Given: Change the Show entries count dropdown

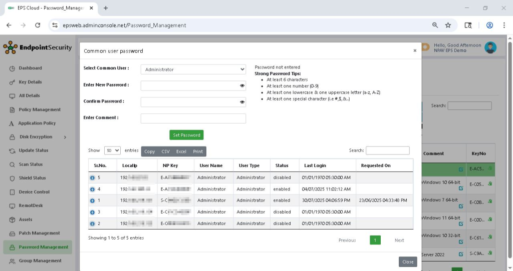Looking at the screenshot, I should [112, 150].
